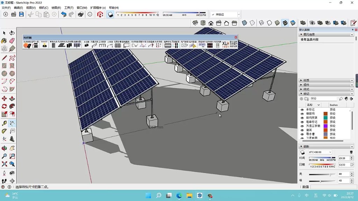Open the Print icon in toolbar
The width and height of the screenshot is (358, 201).
(81, 14)
